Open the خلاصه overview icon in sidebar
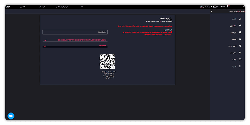250x125 pixels. 240,19
